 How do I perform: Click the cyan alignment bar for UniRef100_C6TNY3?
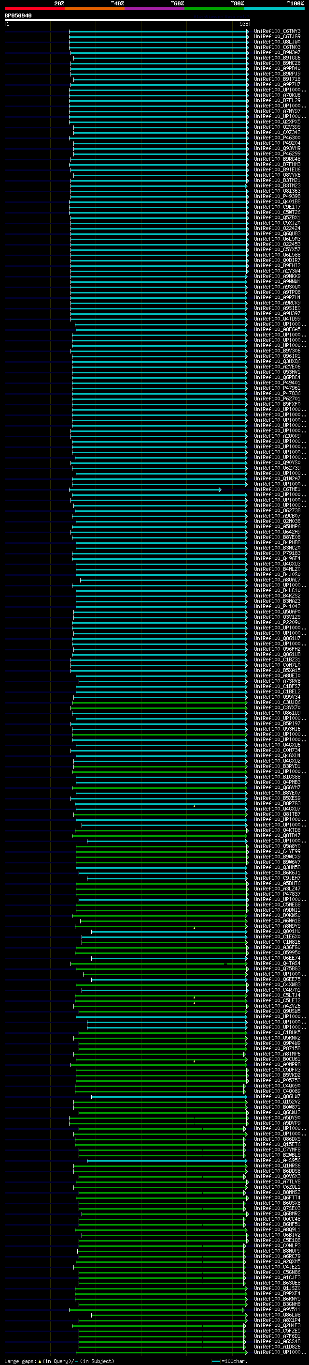point(158,31)
